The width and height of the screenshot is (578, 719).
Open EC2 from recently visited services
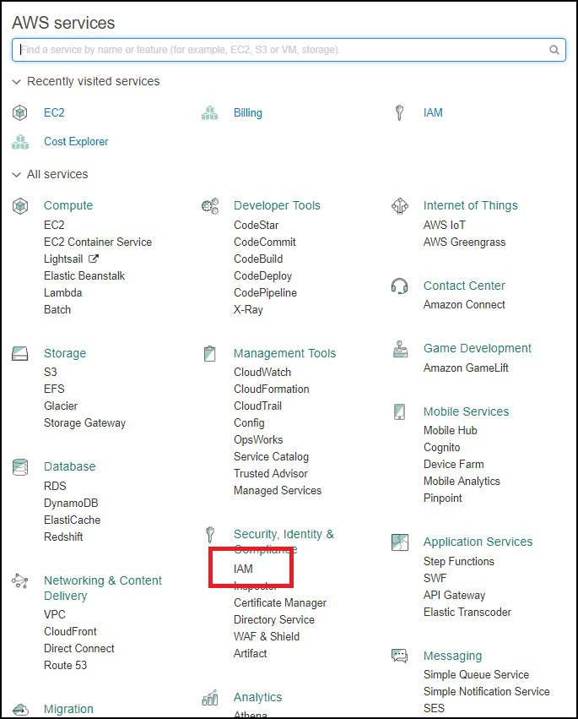[54, 113]
